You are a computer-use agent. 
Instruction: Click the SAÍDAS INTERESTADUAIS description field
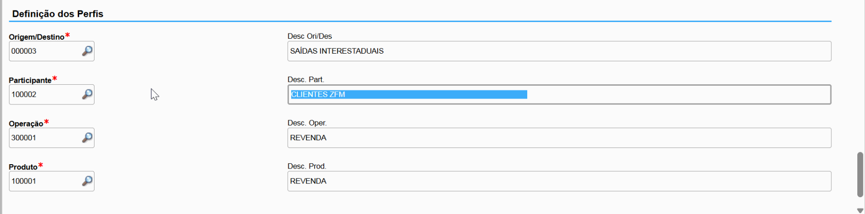click(x=559, y=51)
